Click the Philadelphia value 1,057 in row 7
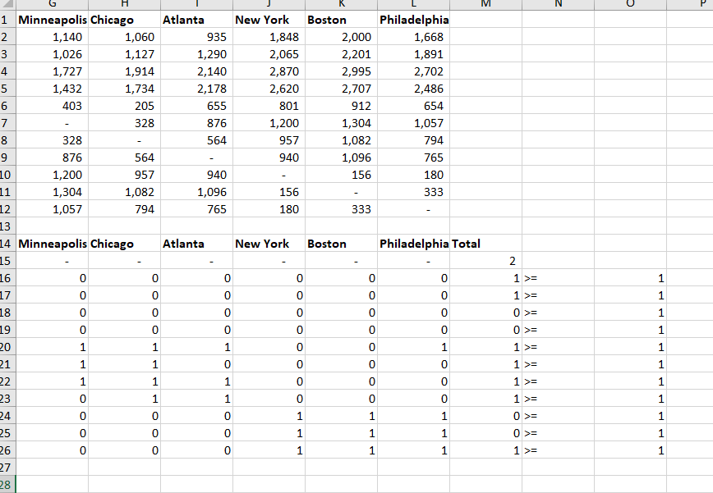 (x=413, y=123)
